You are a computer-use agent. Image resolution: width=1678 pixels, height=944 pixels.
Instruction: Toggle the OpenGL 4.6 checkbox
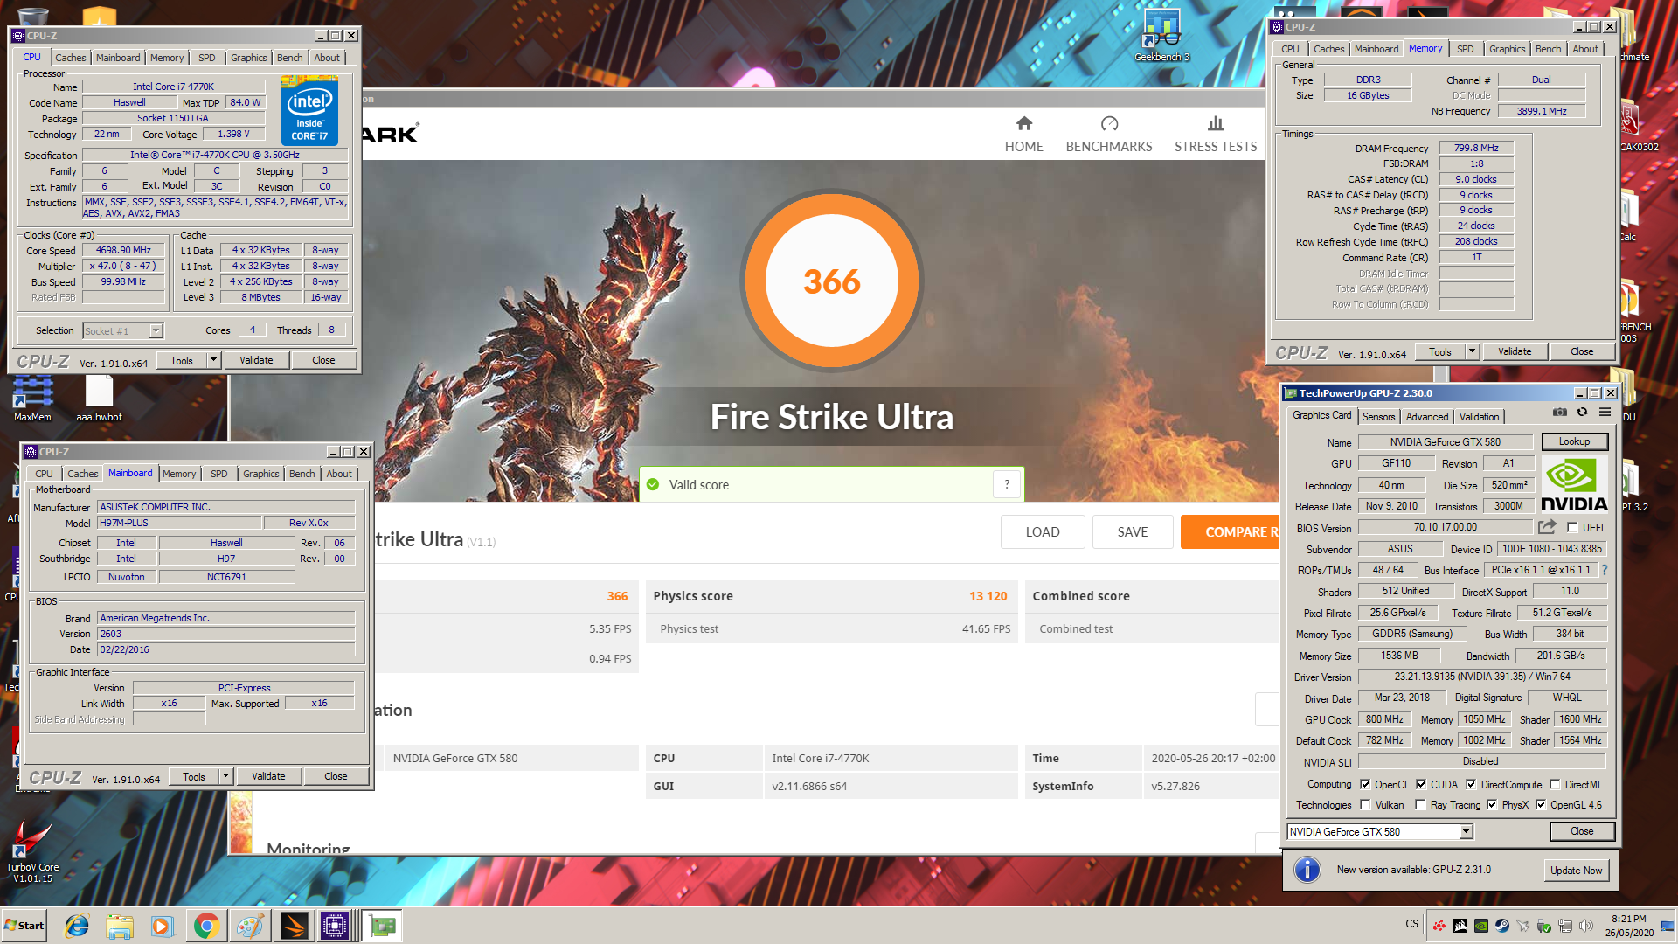[1541, 805]
